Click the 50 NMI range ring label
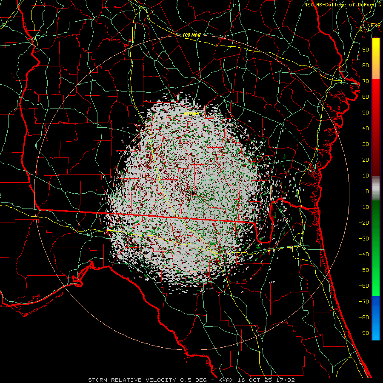The image size is (383, 383). coord(191,114)
